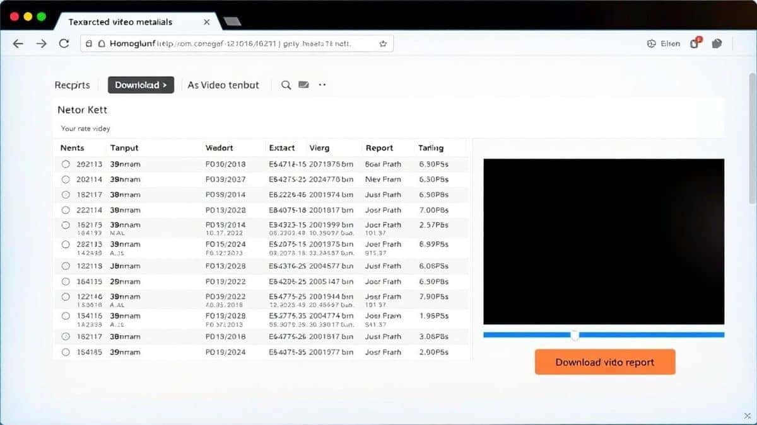
Task: Open the three-dot more options icon
Action: [x=322, y=84]
